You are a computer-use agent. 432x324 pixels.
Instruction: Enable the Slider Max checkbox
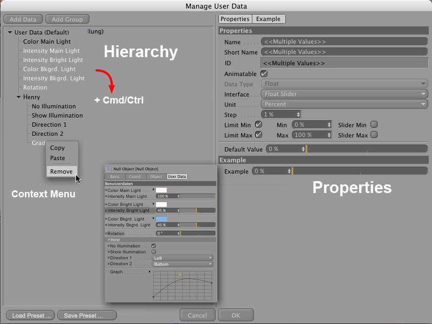coord(374,135)
